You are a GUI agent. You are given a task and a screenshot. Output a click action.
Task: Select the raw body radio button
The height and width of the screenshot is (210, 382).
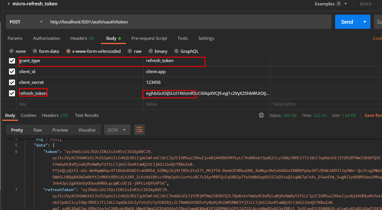click(130, 51)
